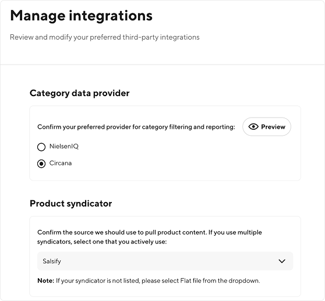
Task: Click the NielsenIQ label text
Action: [64, 147]
